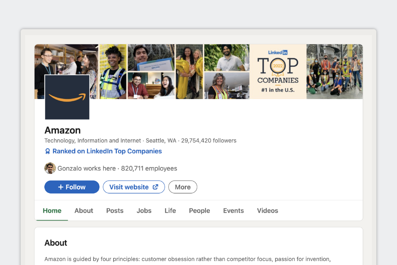Click the LinkedIn Top Companies 2022 banner graphic
This screenshot has height=265, width=397.
[278, 72]
